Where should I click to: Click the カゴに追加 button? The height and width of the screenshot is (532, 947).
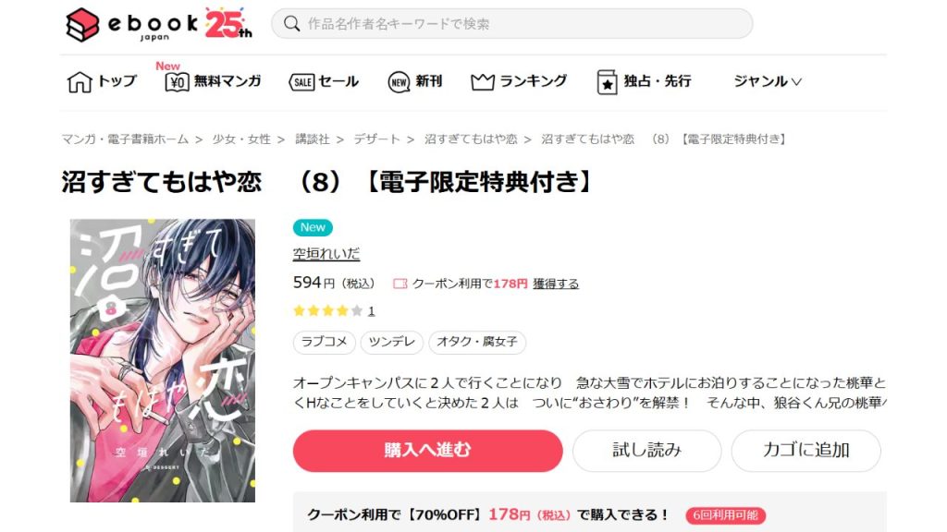[x=806, y=451]
